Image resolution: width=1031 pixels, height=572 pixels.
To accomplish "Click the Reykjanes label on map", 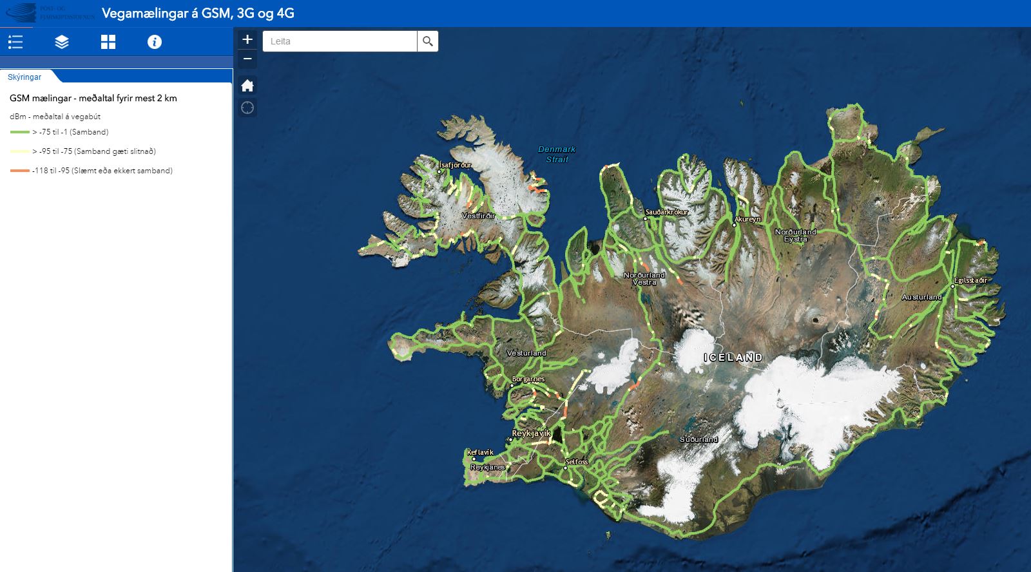I will pos(488,468).
